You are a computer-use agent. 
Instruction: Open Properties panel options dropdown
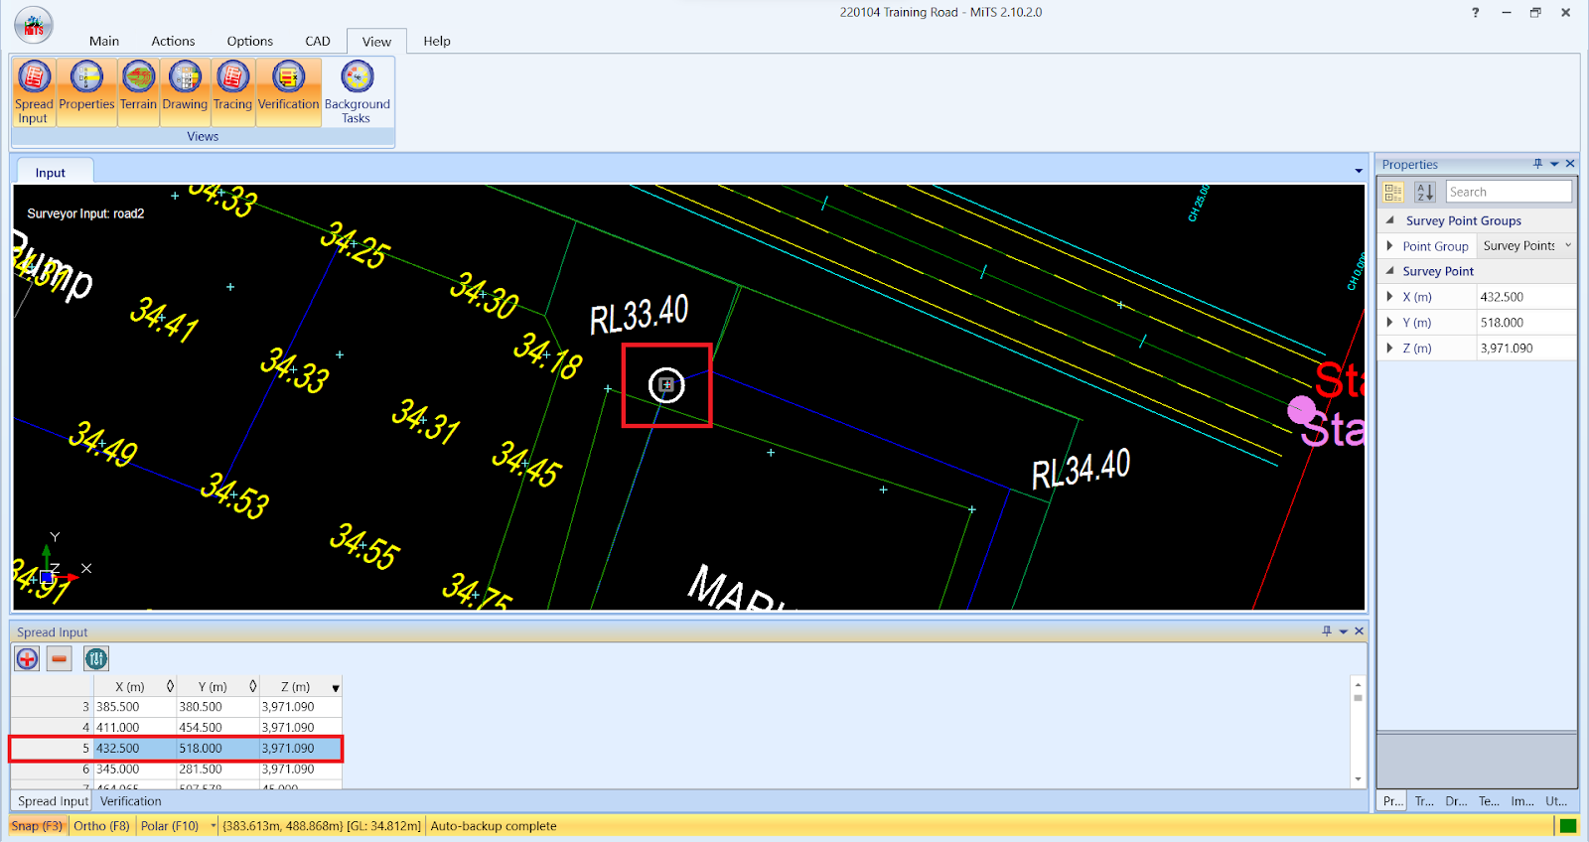pyautogui.click(x=1554, y=164)
